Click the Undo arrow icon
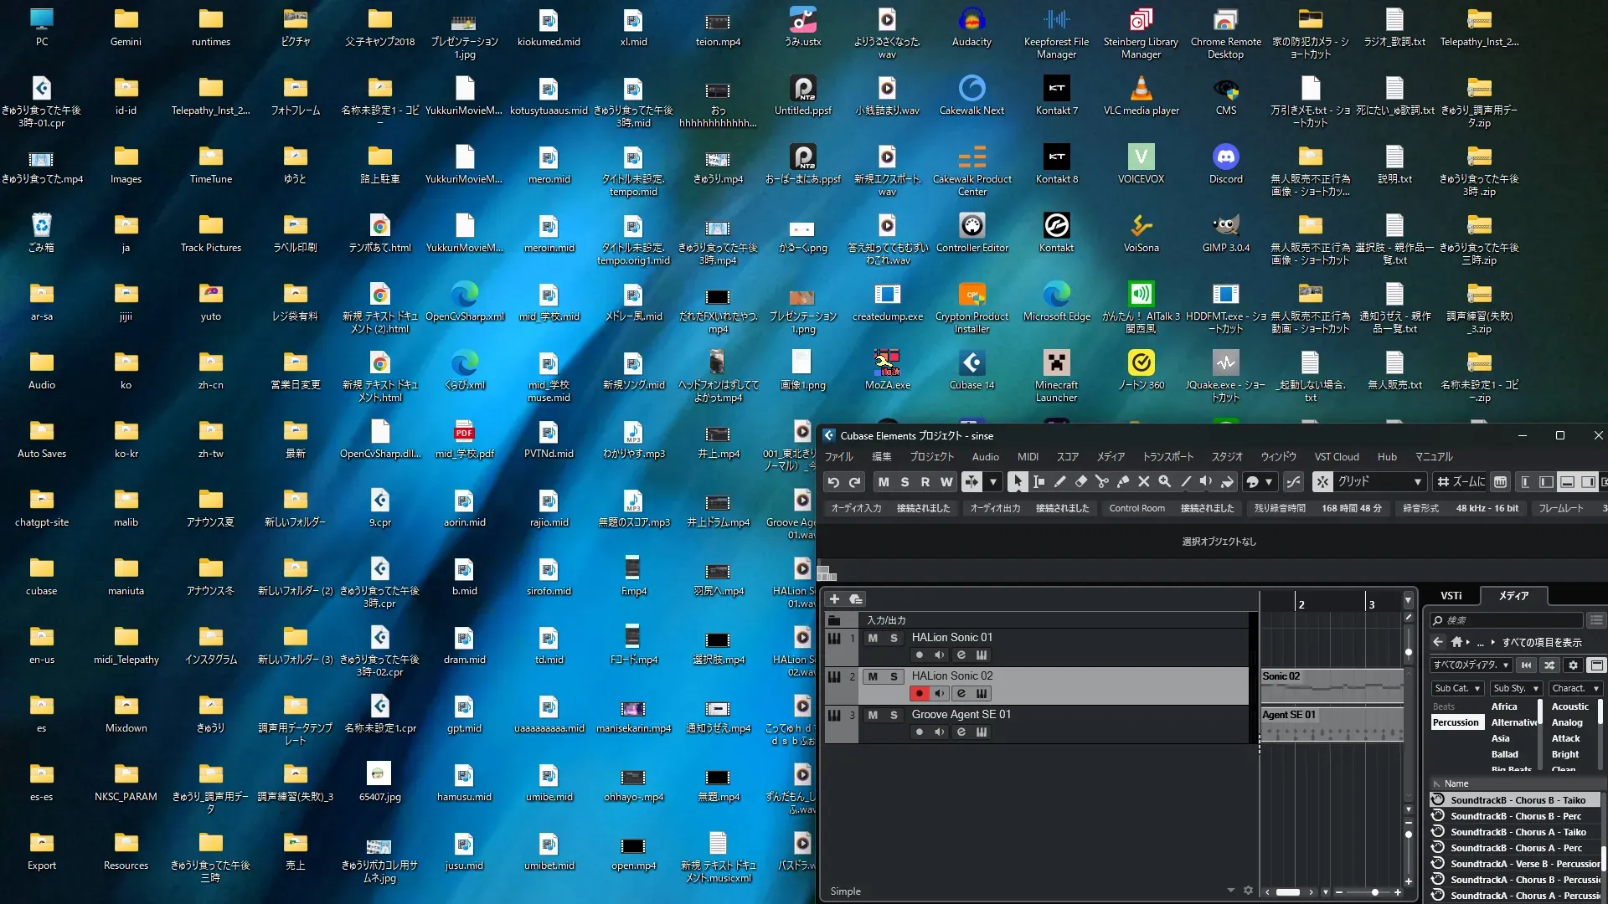Image resolution: width=1608 pixels, height=904 pixels. click(x=832, y=482)
